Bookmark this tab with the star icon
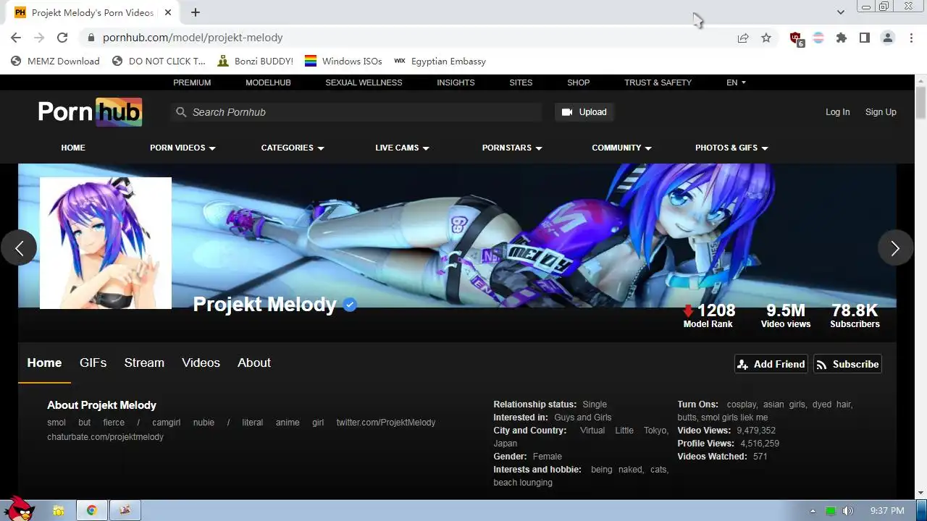 [x=766, y=38]
